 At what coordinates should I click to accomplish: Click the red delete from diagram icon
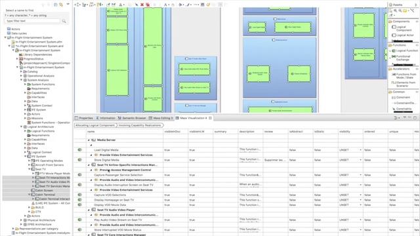147,5
